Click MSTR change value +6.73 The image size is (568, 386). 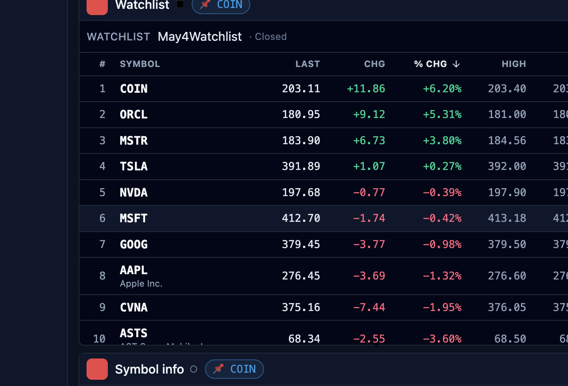(x=369, y=141)
